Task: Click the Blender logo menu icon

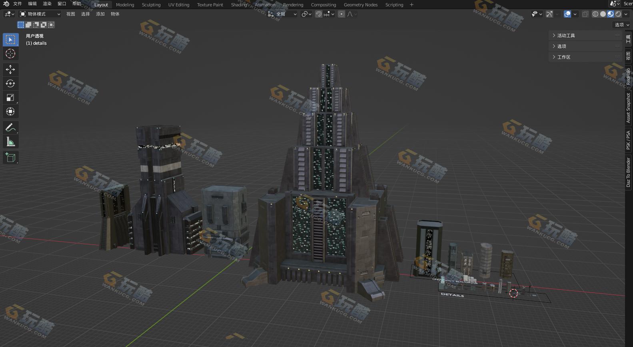Action: coord(6,4)
